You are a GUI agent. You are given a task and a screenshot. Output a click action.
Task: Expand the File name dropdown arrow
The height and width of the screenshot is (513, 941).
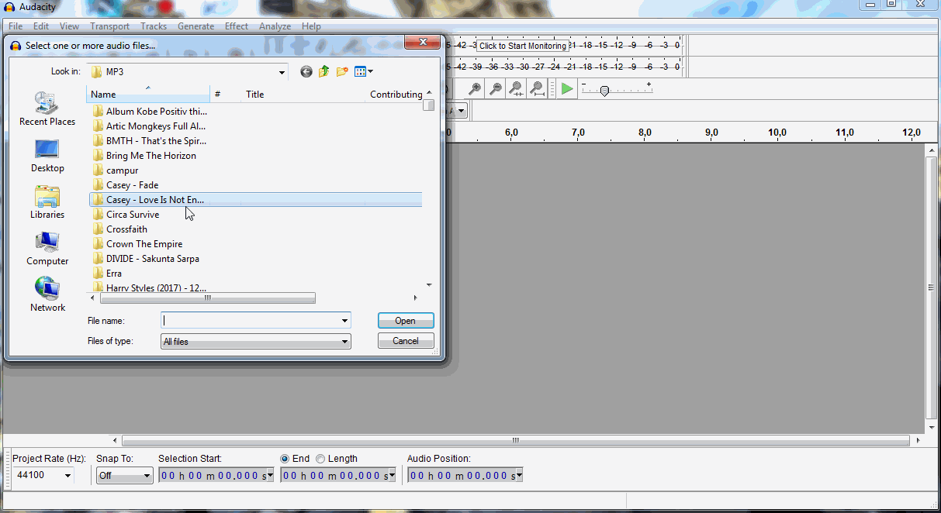(x=344, y=321)
